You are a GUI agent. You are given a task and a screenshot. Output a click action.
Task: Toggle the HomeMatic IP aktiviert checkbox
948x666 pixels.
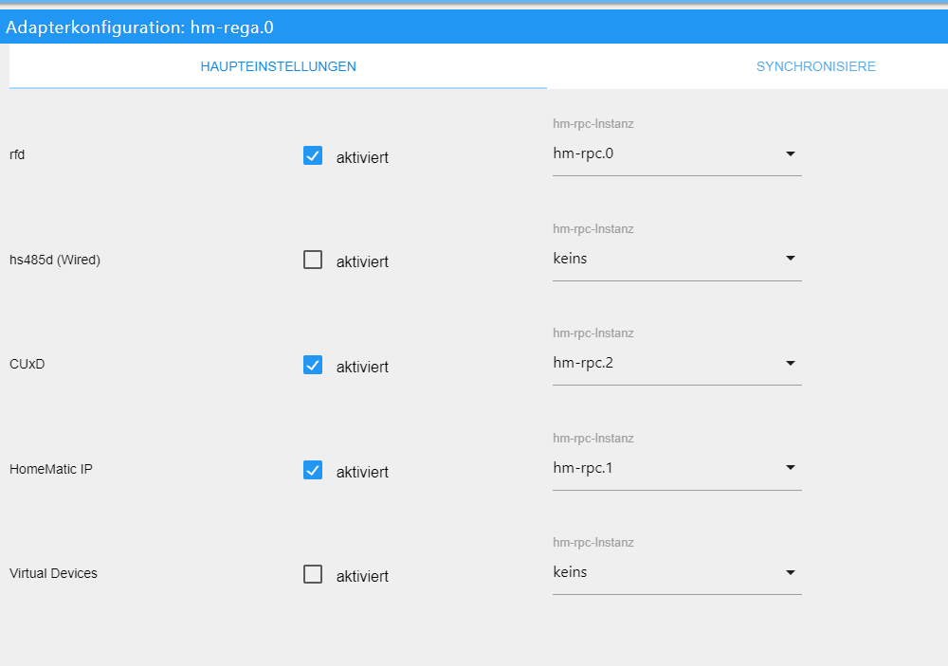point(313,470)
